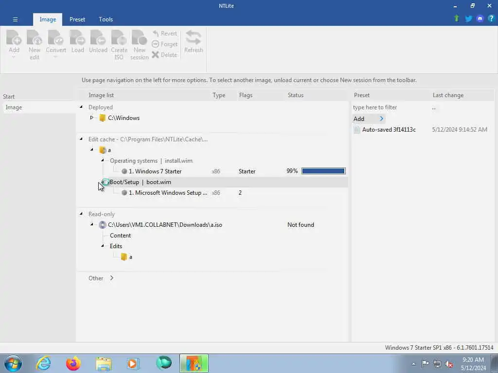
Task: Click the 'Image list' column header
Action: point(101,95)
